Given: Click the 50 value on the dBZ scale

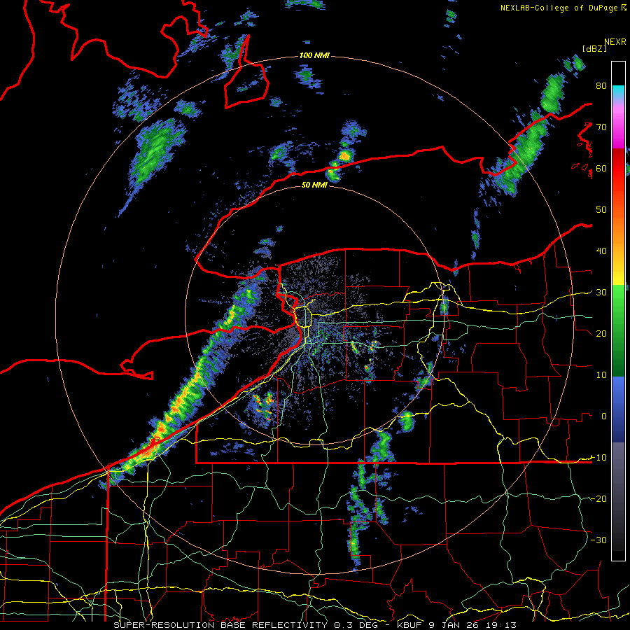Looking at the screenshot, I should coord(601,210).
